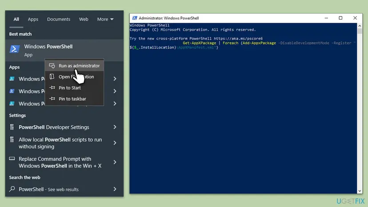The image size is (368, 207).
Task: Expand third Windows PowerShell app result chevron
Action: (115, 103)
